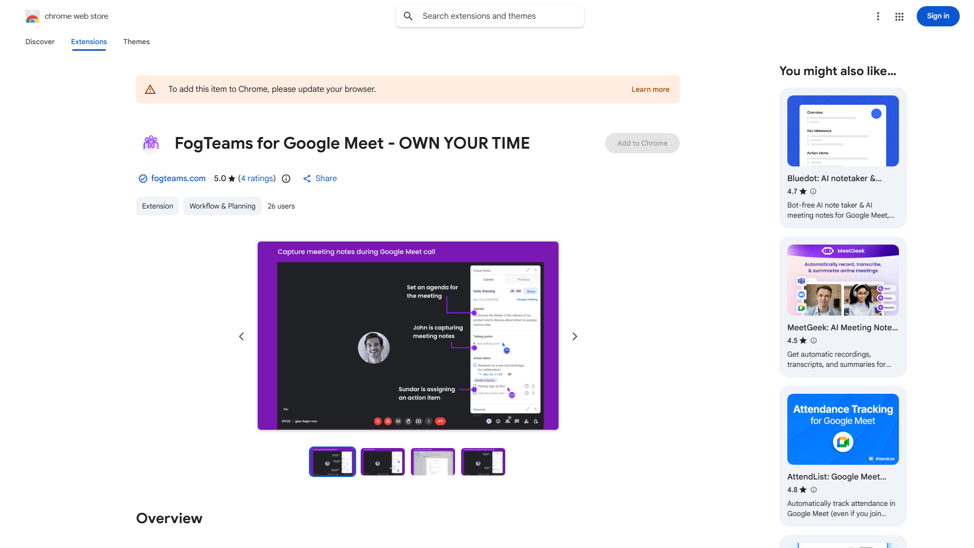Open the Learn more link
This screenshot has width=974, height=548.
[650, 89]
